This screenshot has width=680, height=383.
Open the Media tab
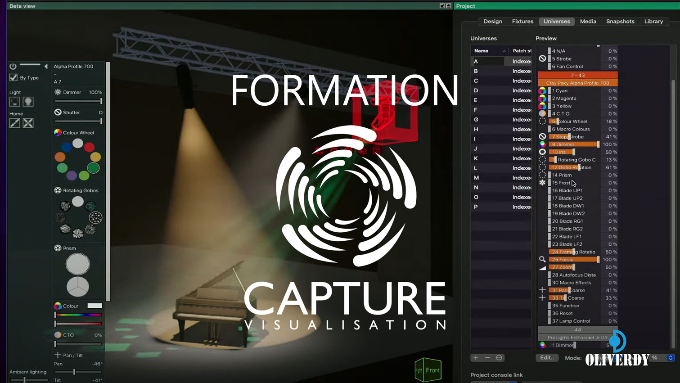coord(588,21)
